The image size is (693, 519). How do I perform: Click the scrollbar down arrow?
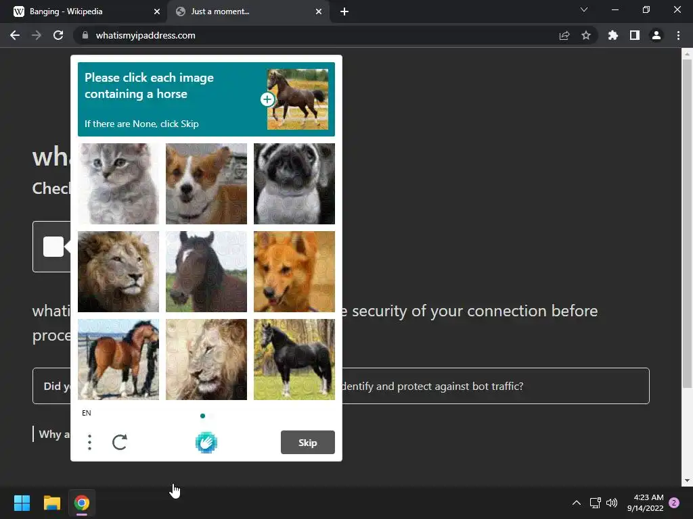tap(687, 480)
